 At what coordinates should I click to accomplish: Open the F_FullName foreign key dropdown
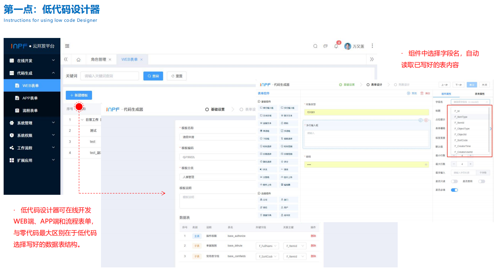267,246
